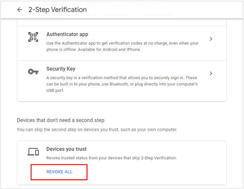Click the Devices you trust devices icon

pyautogui.click(x=33, y=152)
